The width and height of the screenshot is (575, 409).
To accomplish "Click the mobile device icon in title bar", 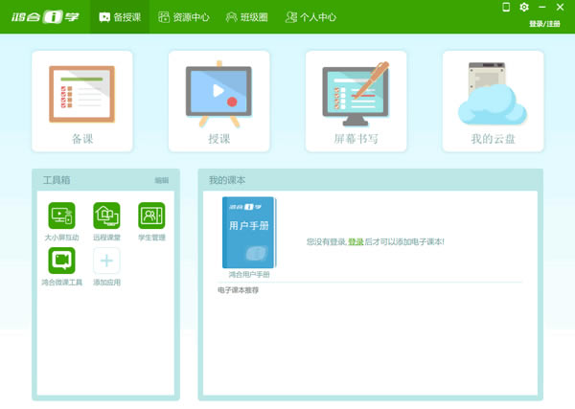I will point(506,8).
